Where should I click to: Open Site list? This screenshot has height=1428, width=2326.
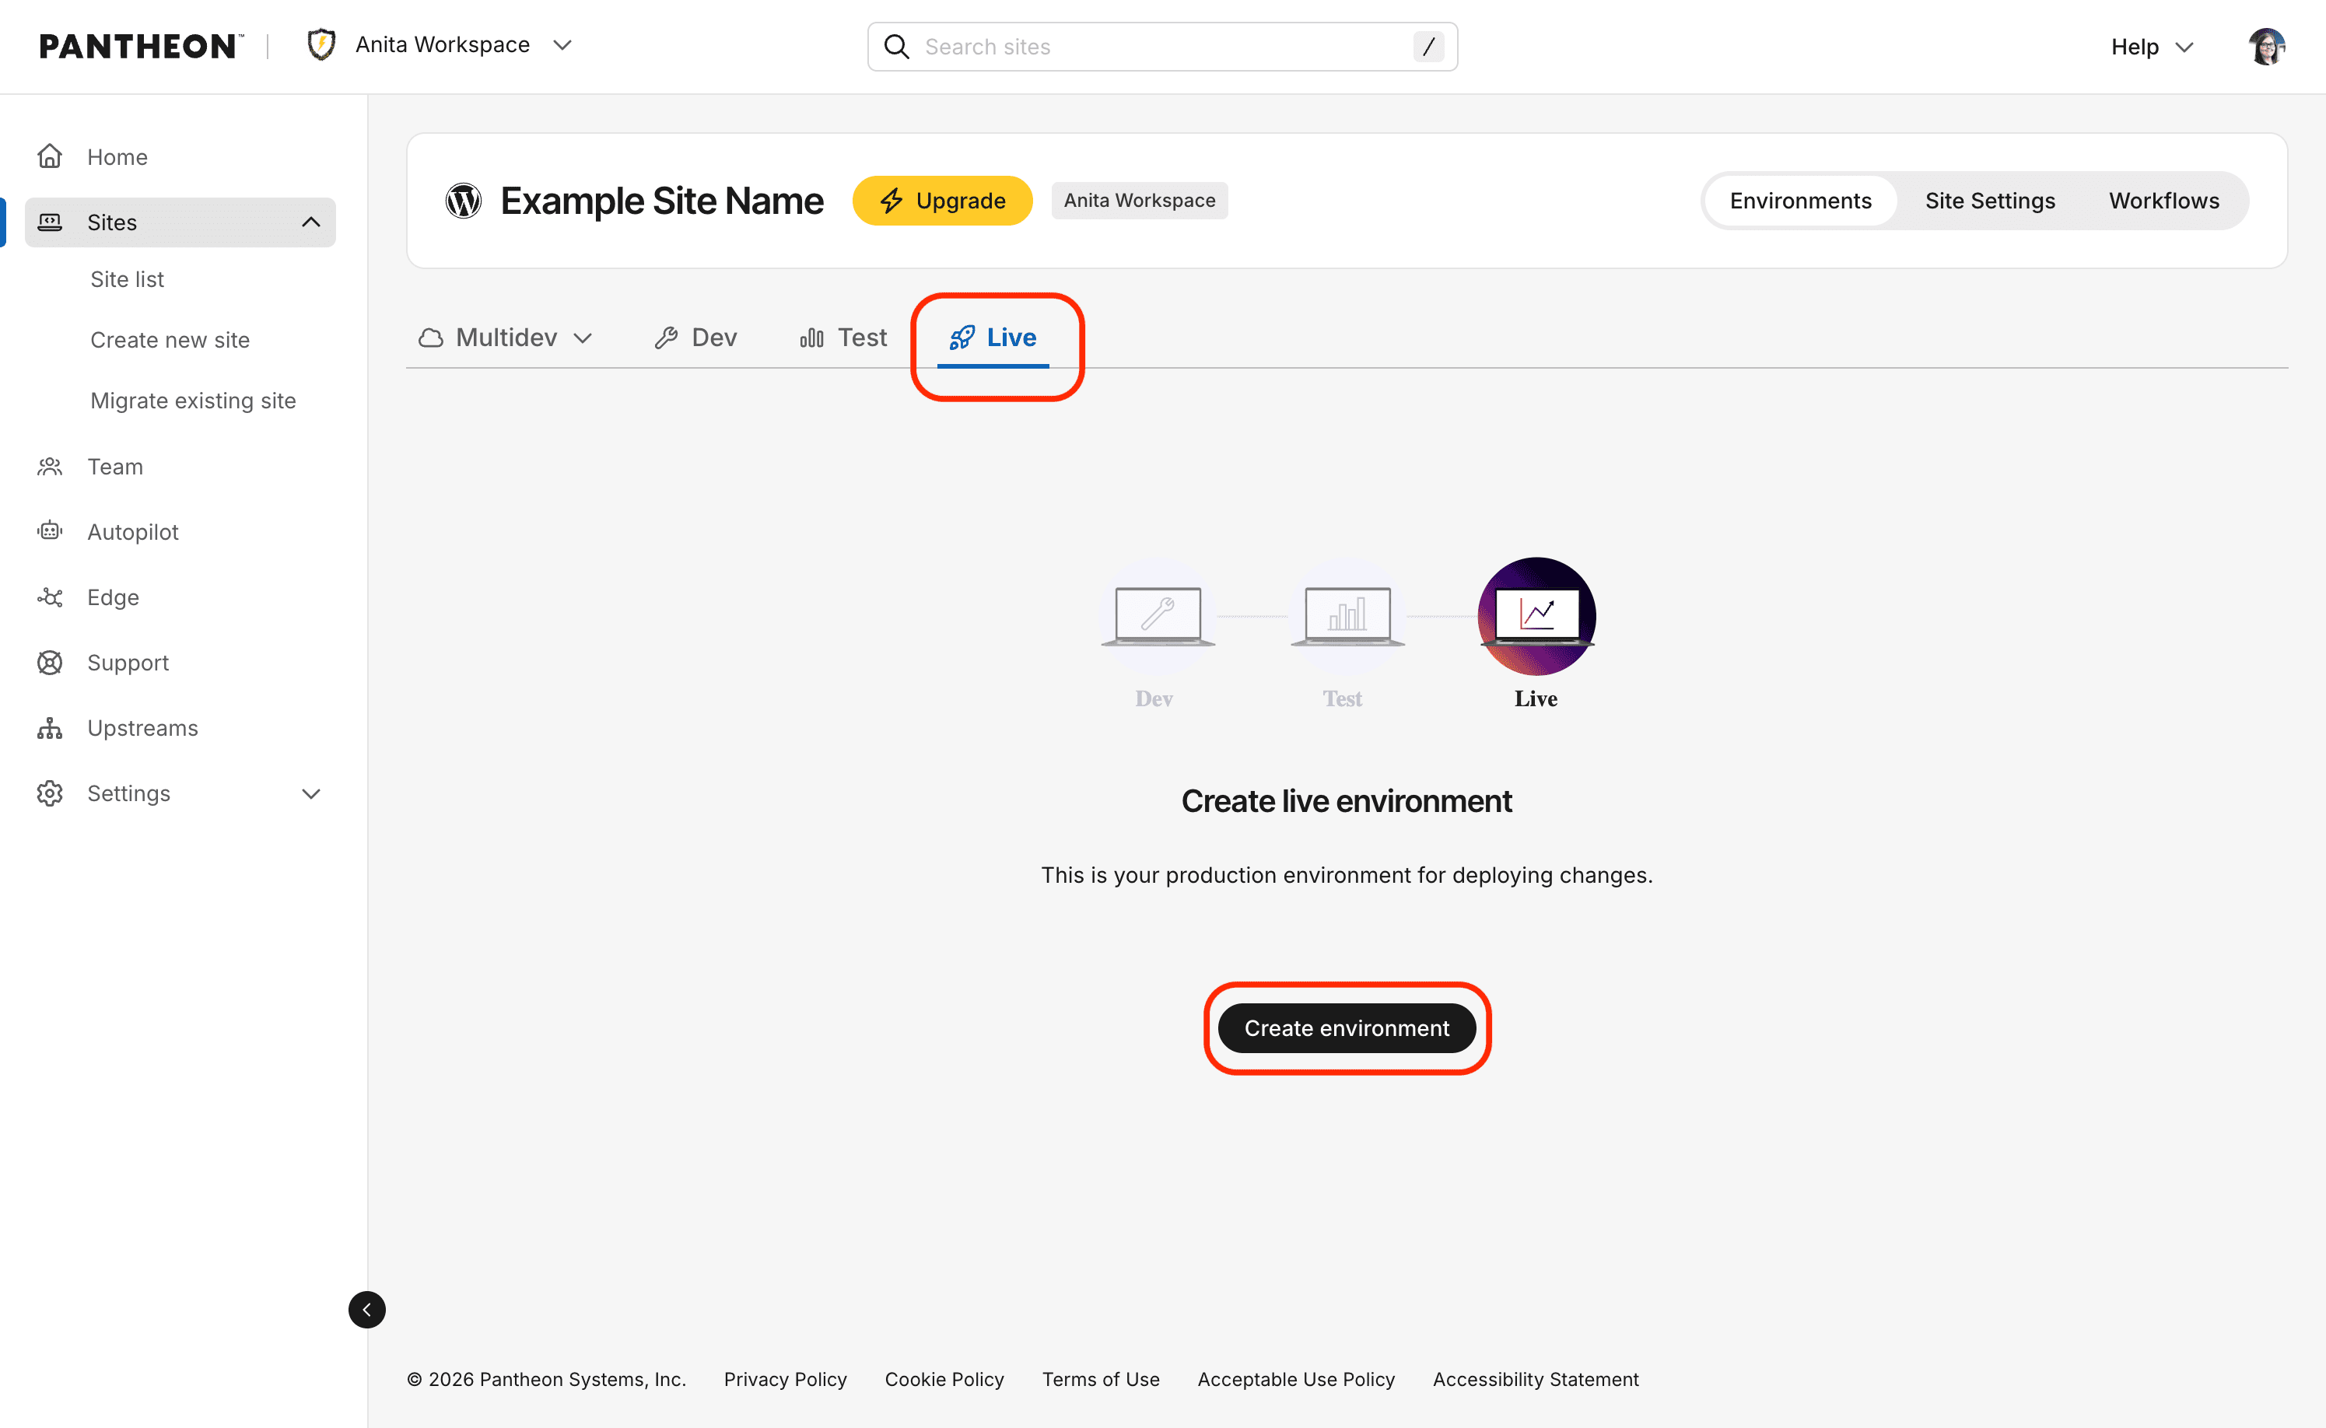coord(128,279)
